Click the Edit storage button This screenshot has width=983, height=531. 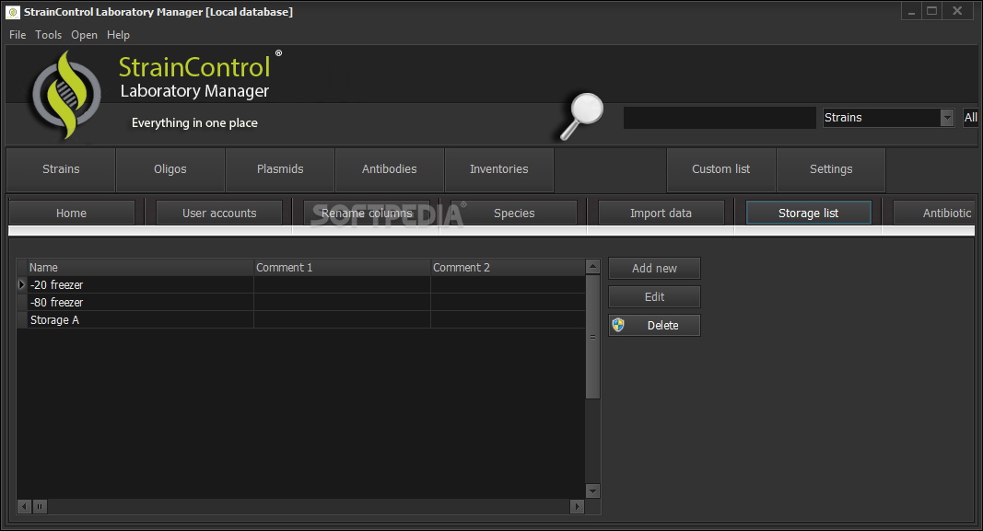coord(654,297)
